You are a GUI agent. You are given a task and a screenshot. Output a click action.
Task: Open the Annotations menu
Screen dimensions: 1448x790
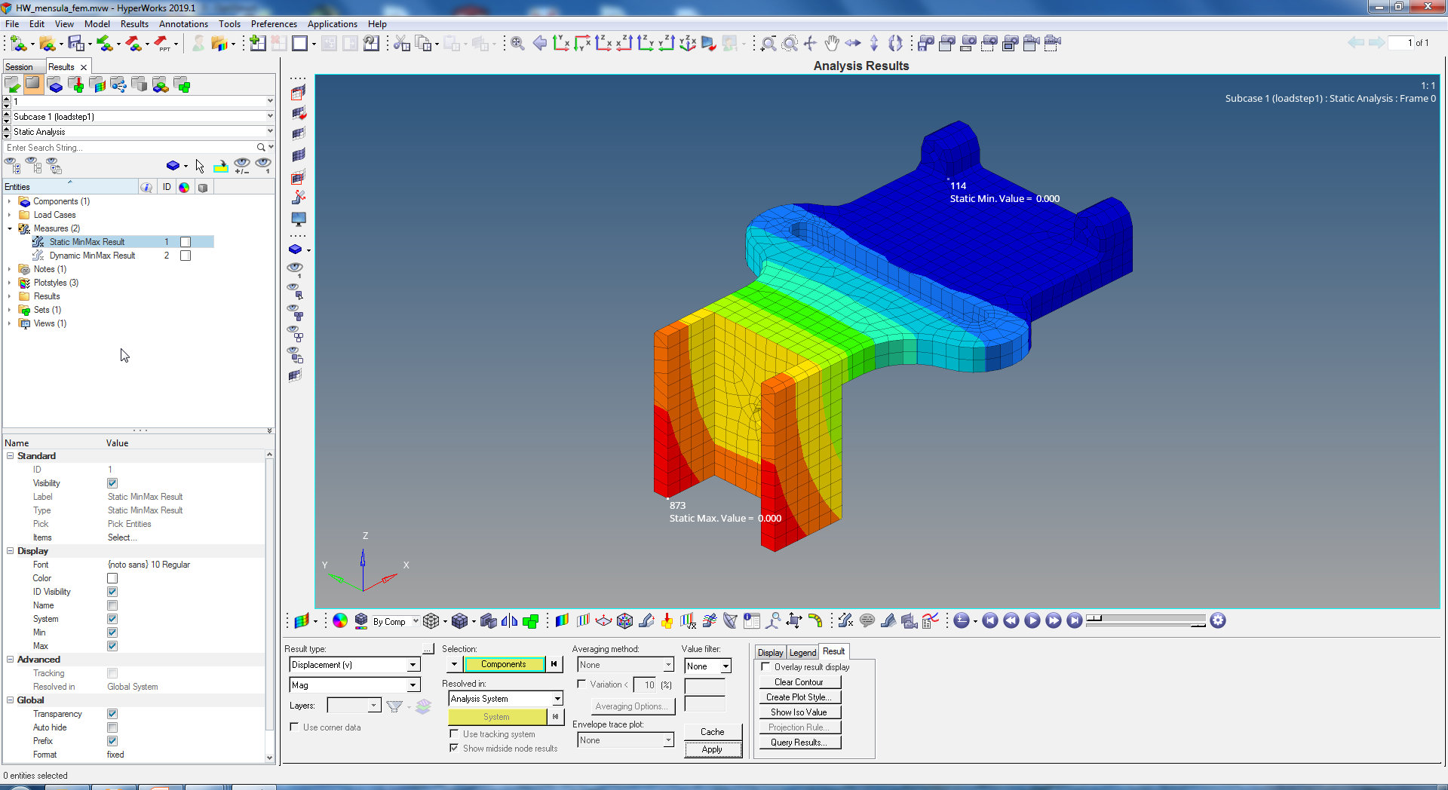tap(183, 24)
